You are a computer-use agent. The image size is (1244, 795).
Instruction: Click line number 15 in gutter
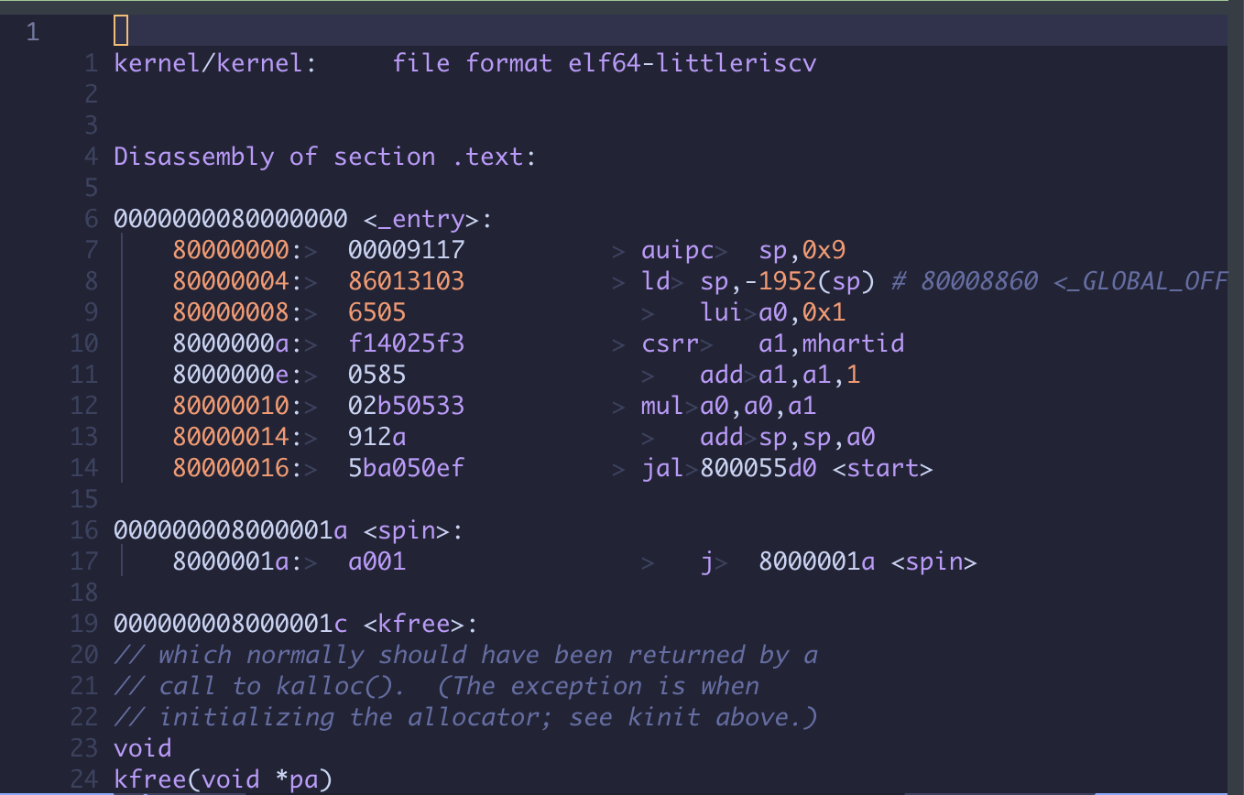coord(83,499)
